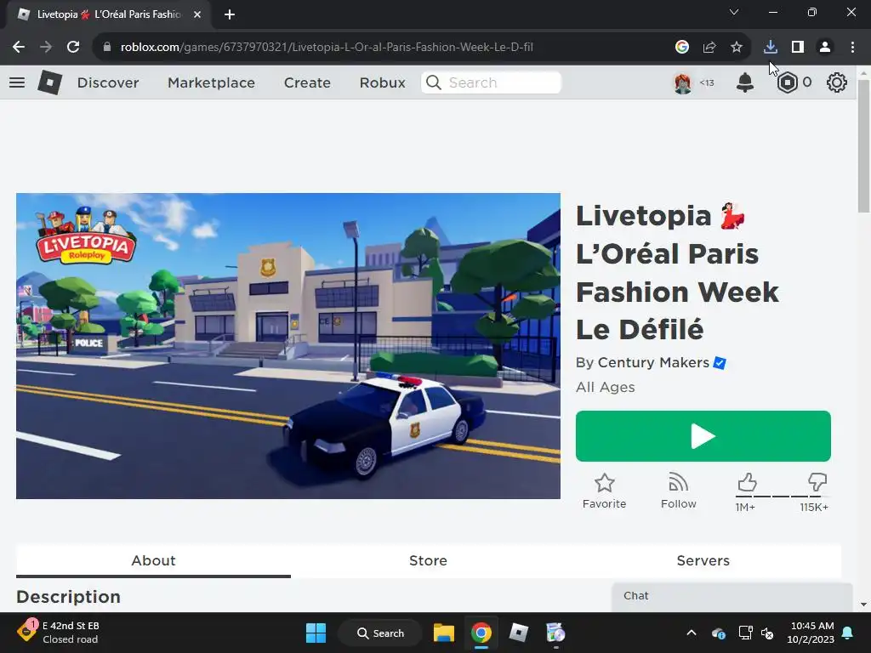Go back to previous page

tap(19, 48)
